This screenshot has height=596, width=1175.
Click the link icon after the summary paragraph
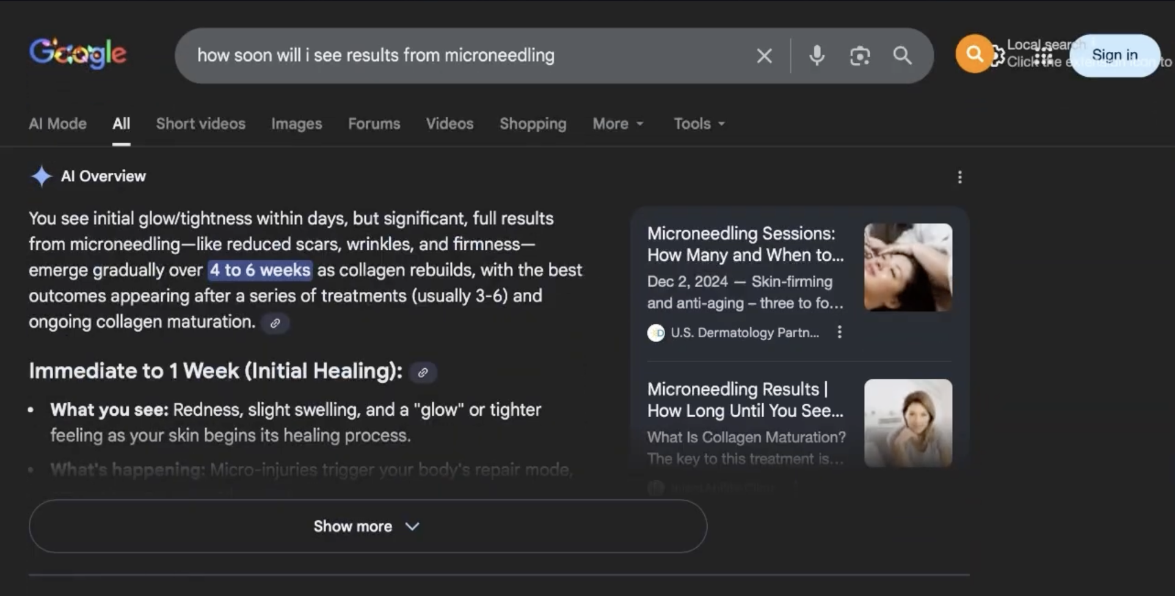(x=275, y=323)
